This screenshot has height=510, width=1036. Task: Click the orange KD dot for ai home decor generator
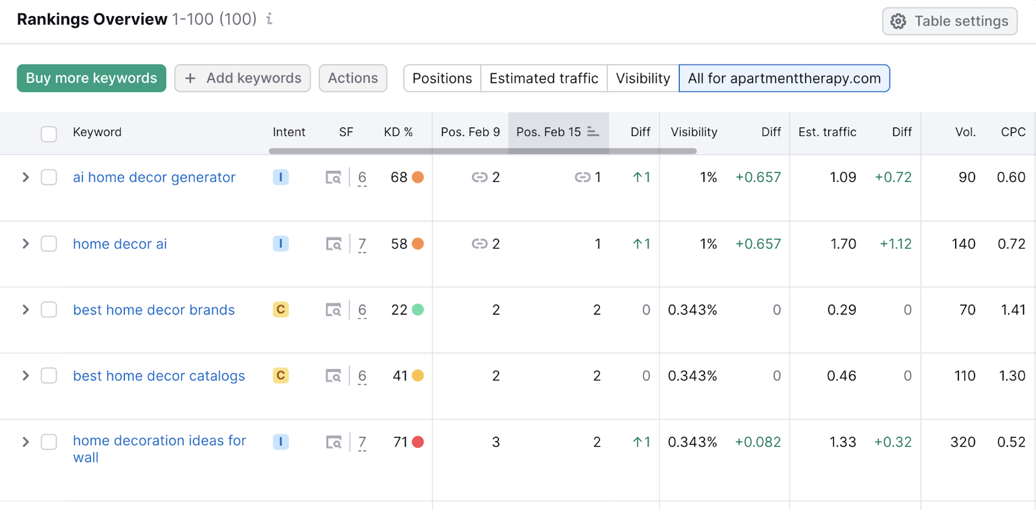pos(418,177)
